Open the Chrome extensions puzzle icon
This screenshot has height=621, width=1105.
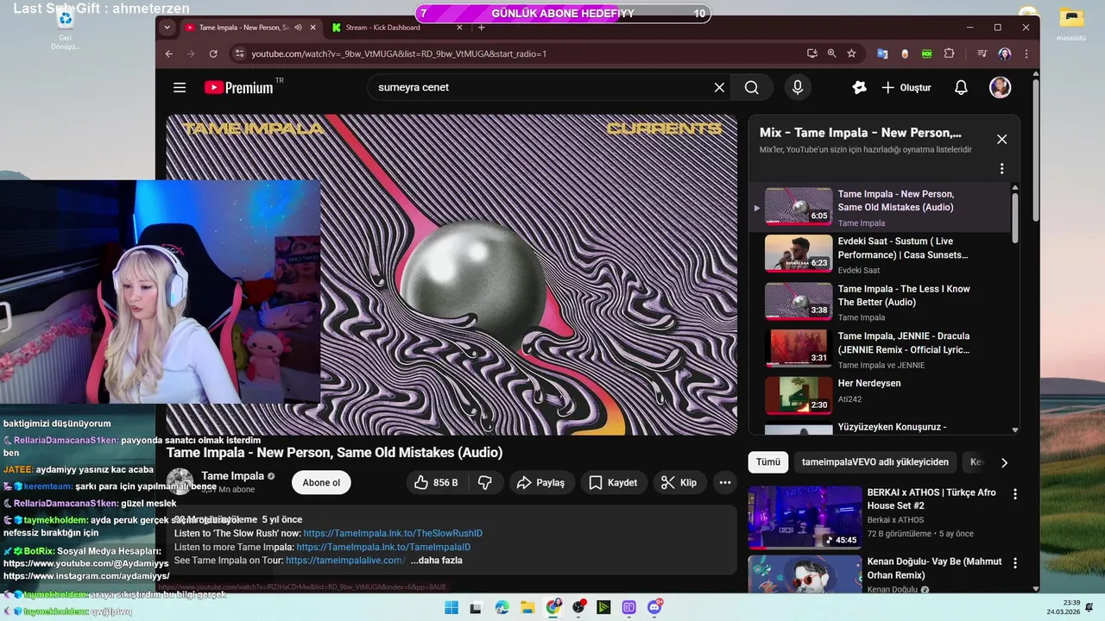(x=949, y=53)
